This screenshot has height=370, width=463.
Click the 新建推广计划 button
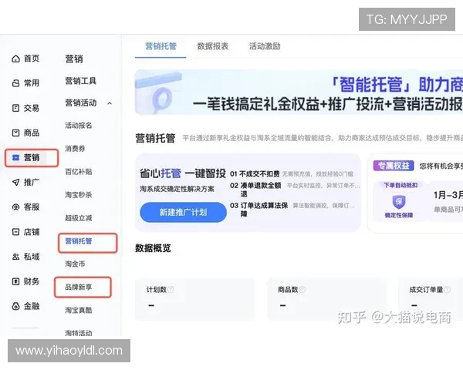click(183, 212)
